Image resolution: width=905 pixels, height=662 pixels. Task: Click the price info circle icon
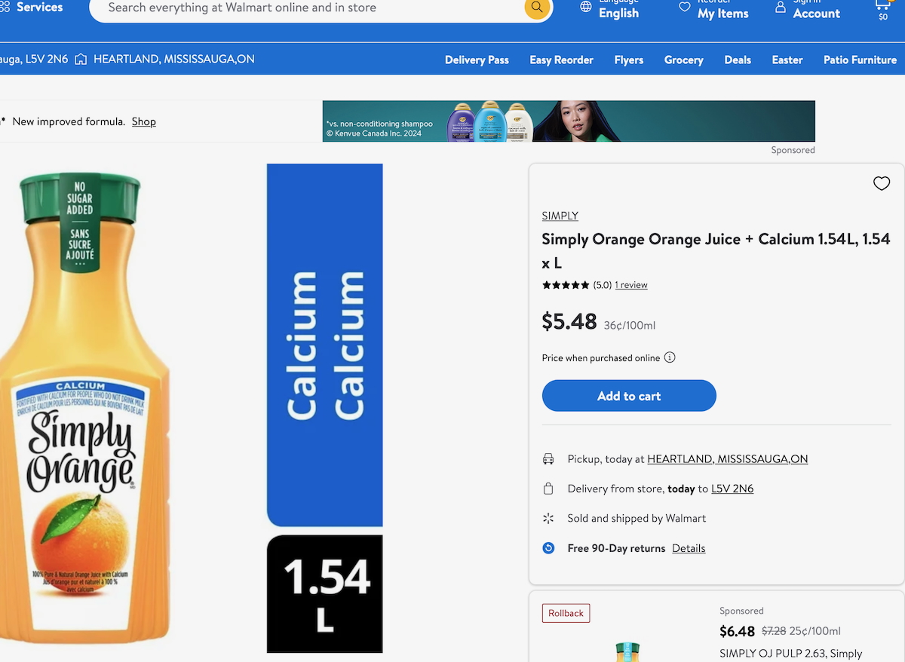coord(670,357)
